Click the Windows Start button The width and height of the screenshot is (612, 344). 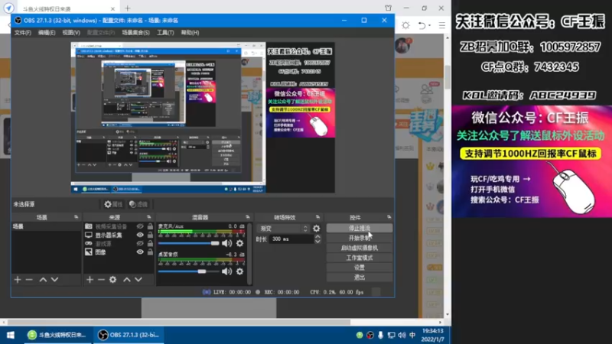point(11,335)
